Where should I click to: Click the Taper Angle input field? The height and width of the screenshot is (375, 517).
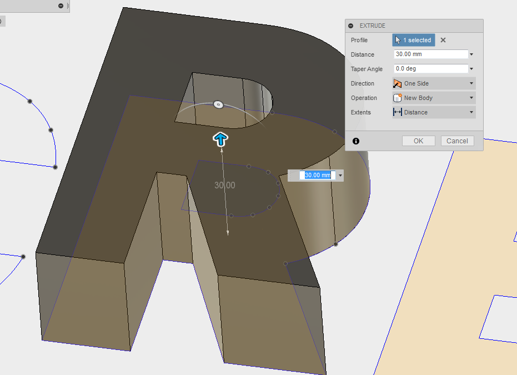pos(430,69)
